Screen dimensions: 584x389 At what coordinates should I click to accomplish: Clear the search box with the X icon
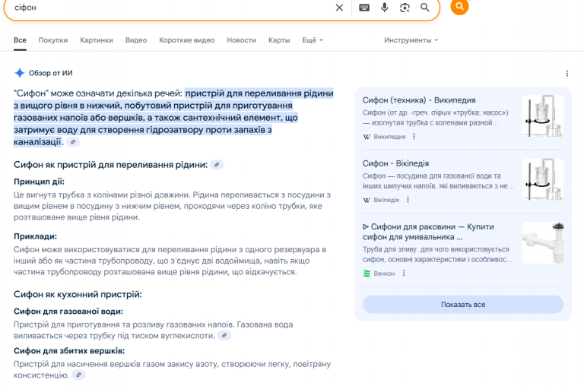(339, 8)
